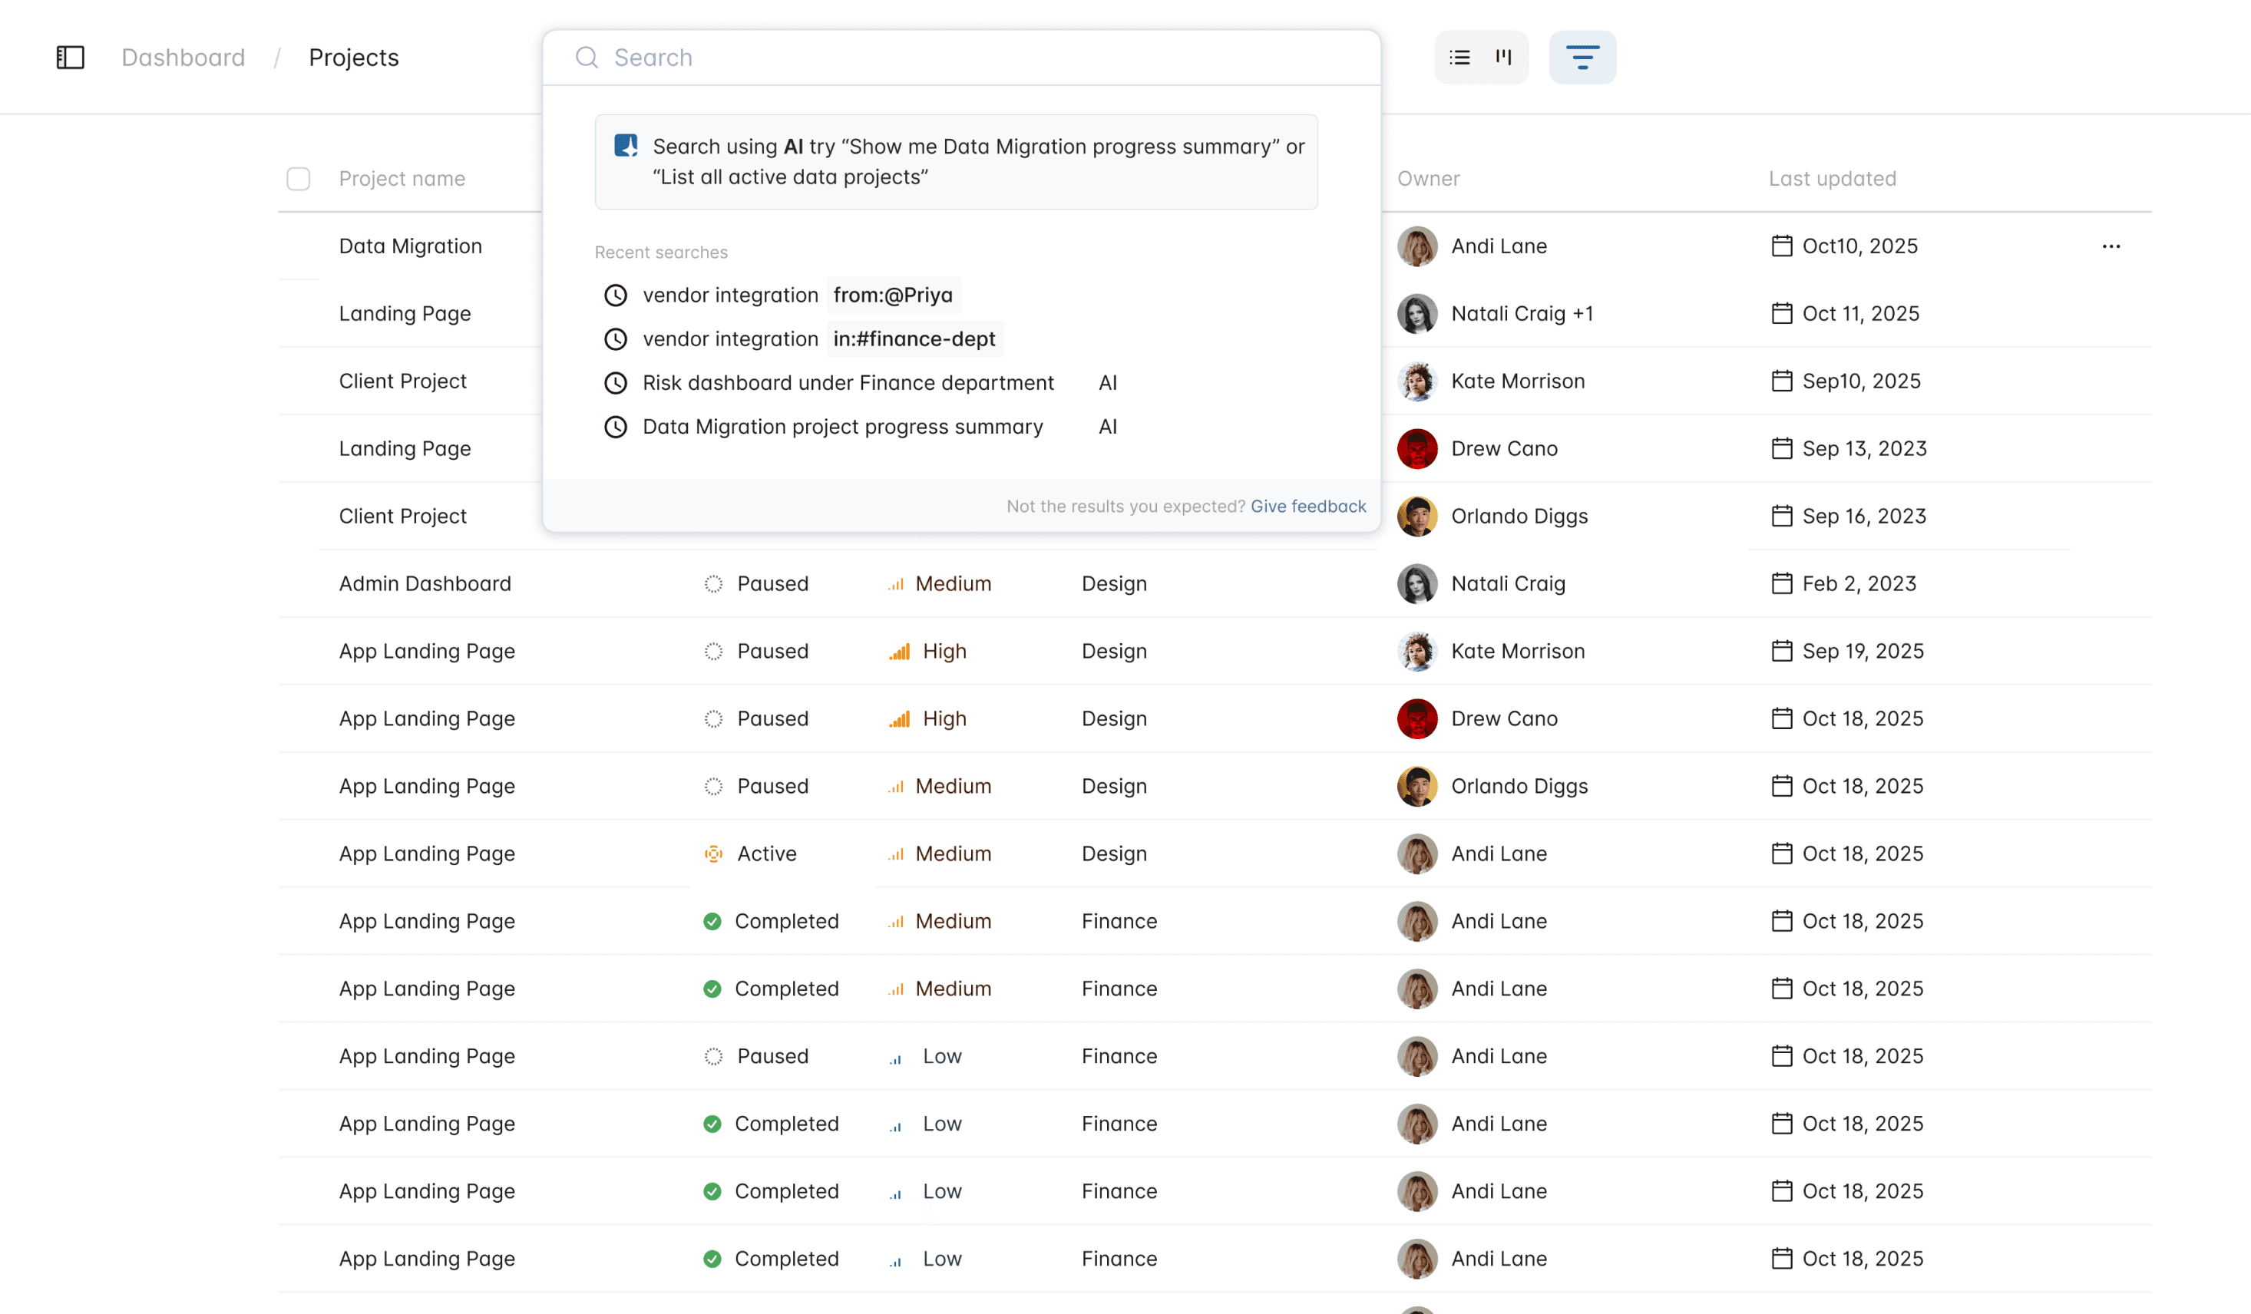The height and width of the screenshot is (1314, 2251).
Task: Go to Dashboard breadcrumb
Action: click(183, 57)
